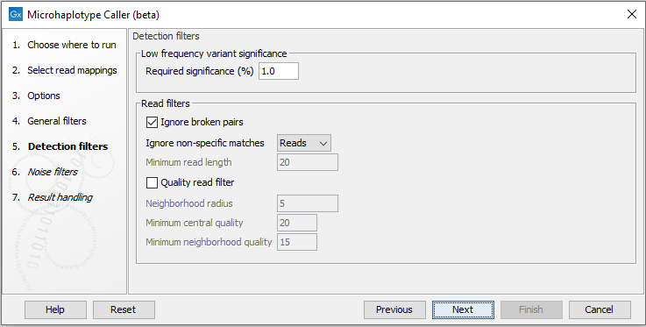
Task: Click the Quality read filter label
Action: click(x=197, y=182)
